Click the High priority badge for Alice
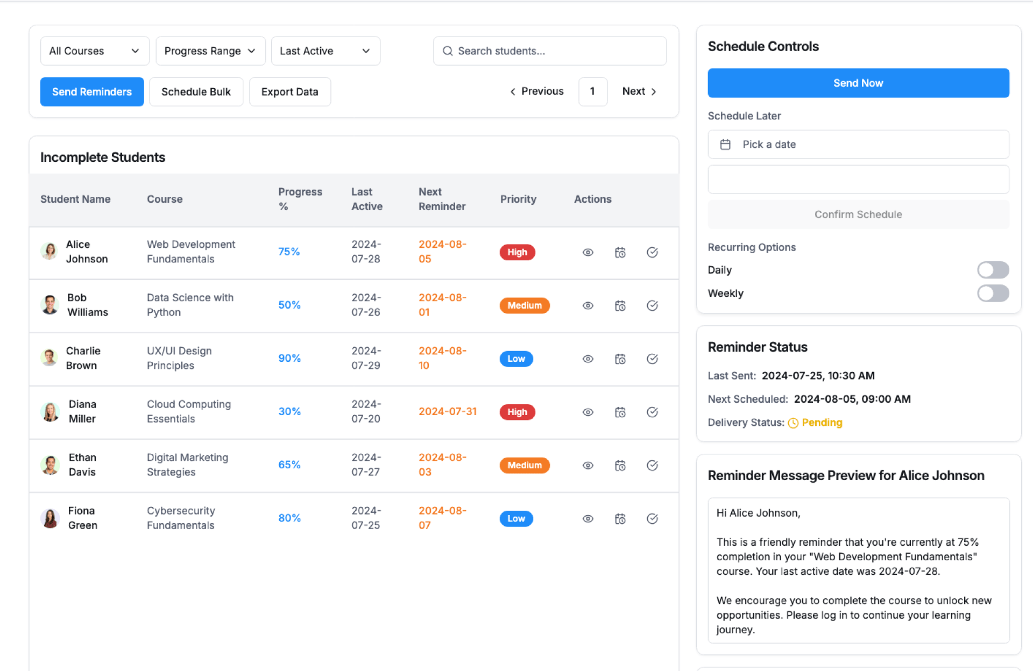The height and width of the screenshot is (671, 1033). tap(516, 252)
